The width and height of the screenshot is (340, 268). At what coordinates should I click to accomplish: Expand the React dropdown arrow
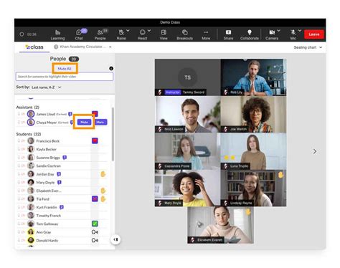coord(149,31)
